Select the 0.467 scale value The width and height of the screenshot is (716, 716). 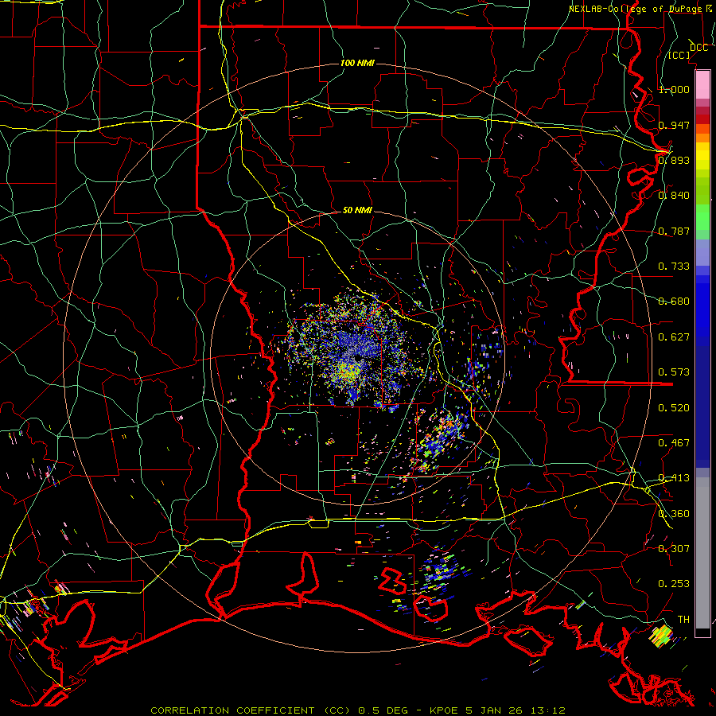pyautogui.click(x=674, y=443)
